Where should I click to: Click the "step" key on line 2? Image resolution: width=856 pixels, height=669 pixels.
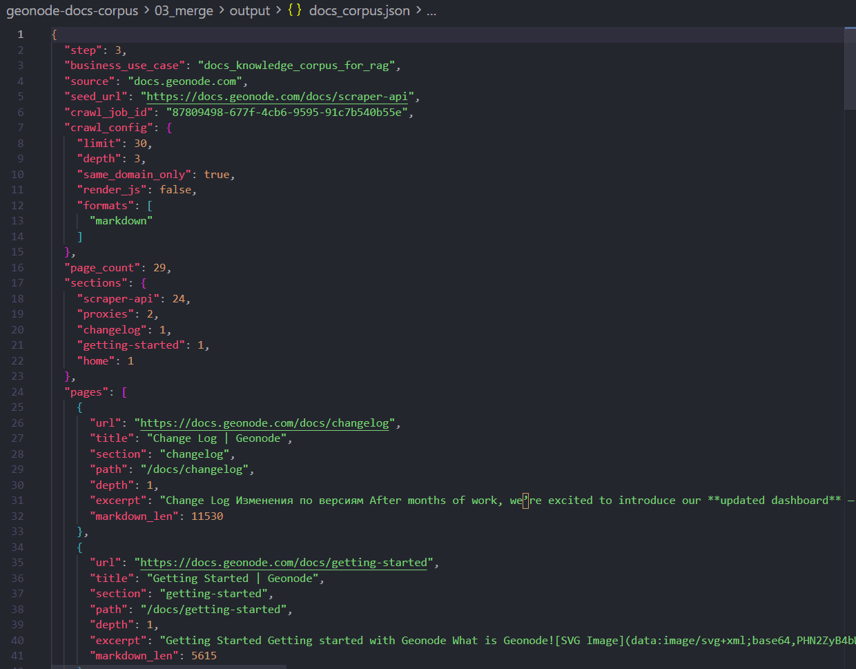click(x=83, y=50)
